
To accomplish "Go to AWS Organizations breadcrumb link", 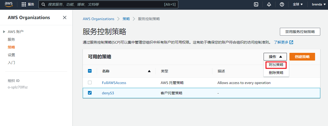I will coord(99,19).
